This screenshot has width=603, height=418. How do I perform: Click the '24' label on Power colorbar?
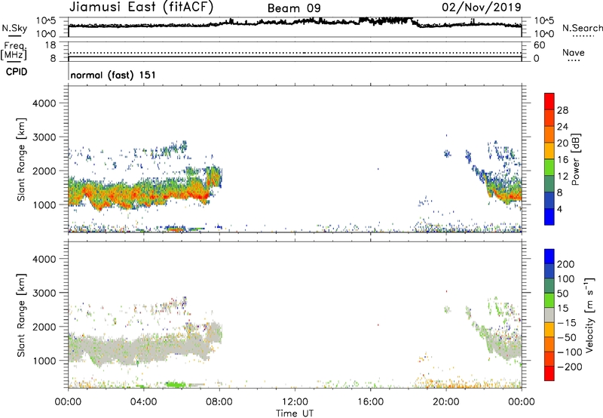coord(562,127)
